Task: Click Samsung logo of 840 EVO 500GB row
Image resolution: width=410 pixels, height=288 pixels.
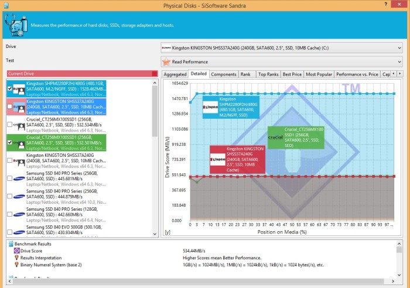Action: tap(19, 232)
